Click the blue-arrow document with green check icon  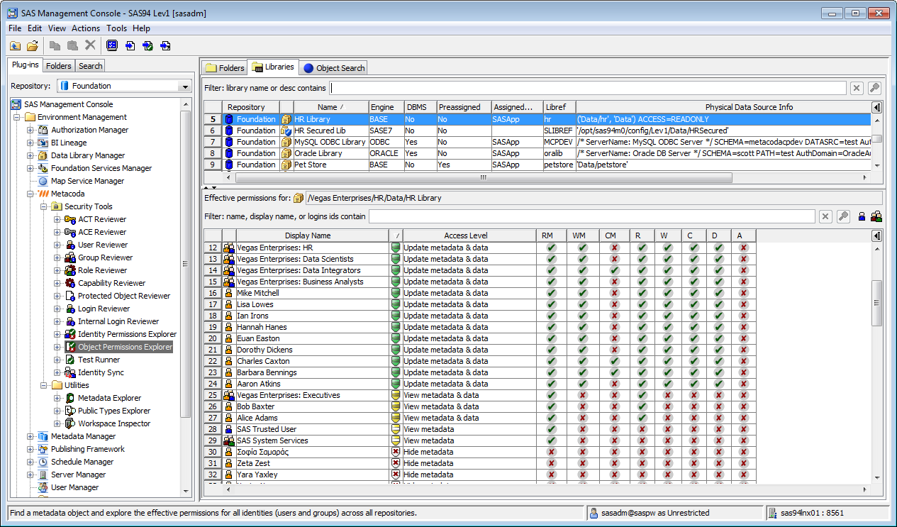[147, 46]
